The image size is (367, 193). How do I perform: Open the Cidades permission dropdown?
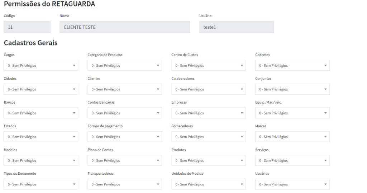(x=41, y=89)
